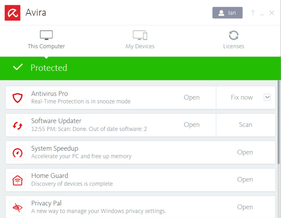281x218 pixels.
Task: Click 'Out of date software: 2' status text
Action: pyautogui.click(x=118, y=129)
